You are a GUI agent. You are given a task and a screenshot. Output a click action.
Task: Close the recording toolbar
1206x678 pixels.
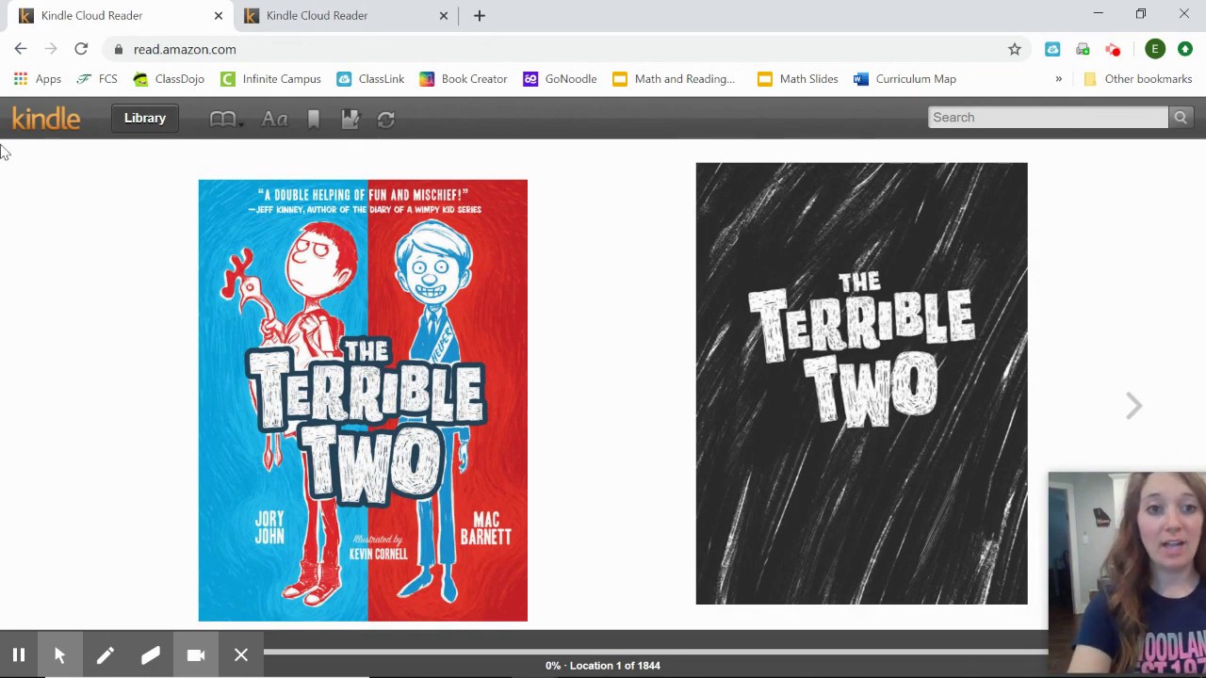(x=241, y=655)
